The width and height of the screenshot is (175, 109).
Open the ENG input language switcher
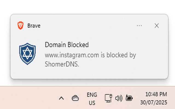coord(92,95)
